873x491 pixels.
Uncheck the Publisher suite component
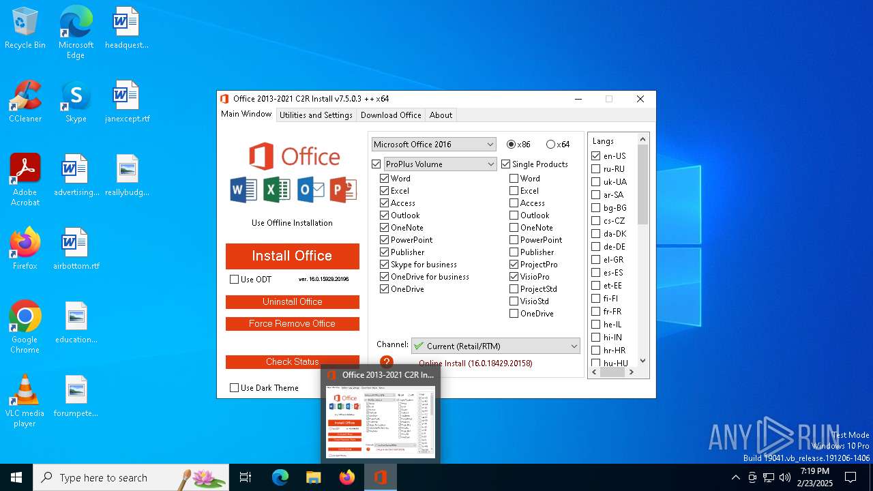point(384,252)
